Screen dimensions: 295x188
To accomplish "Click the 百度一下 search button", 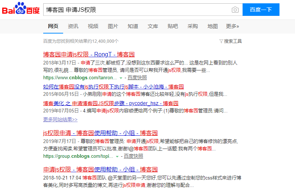I will 261,10.
